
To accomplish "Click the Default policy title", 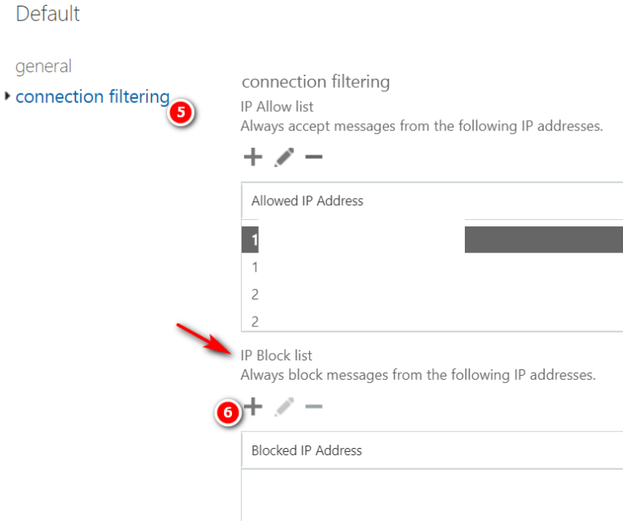I will click(x=48, y=14).
